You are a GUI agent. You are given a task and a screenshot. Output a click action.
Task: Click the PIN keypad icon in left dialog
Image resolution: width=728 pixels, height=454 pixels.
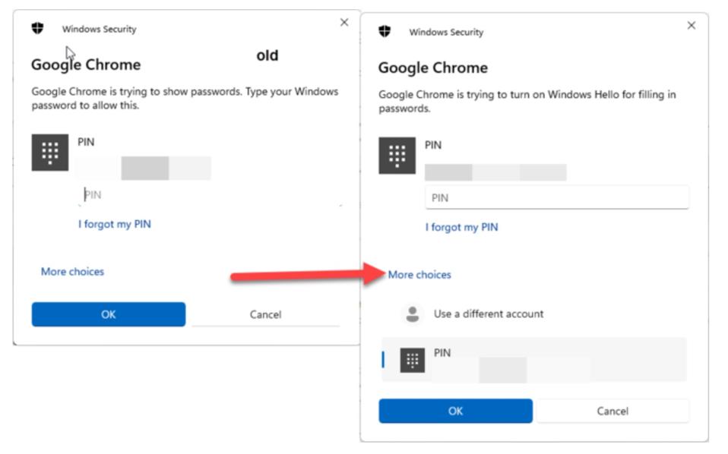coord(50,153)
